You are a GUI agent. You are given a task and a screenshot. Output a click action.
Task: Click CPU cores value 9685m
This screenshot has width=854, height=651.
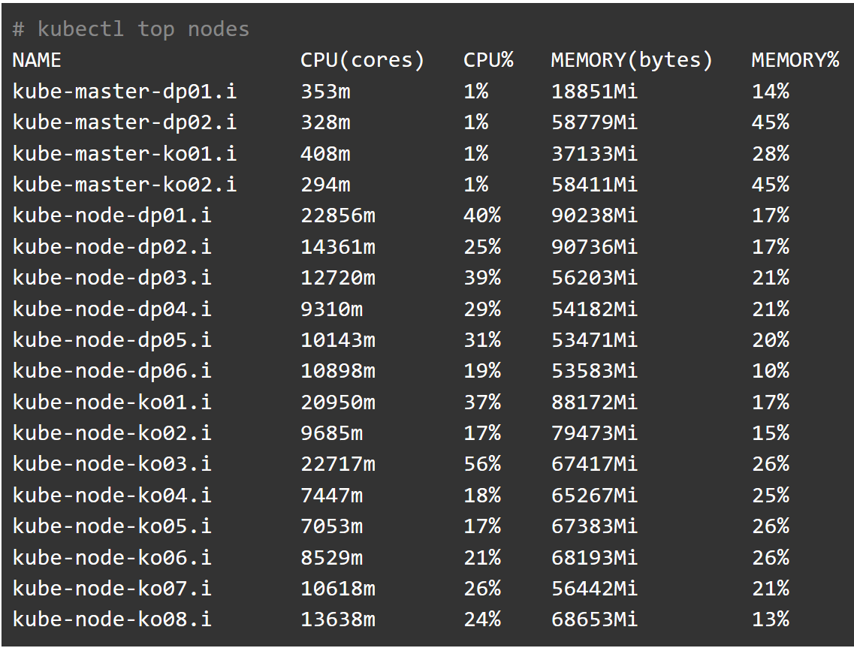point(331,433)
